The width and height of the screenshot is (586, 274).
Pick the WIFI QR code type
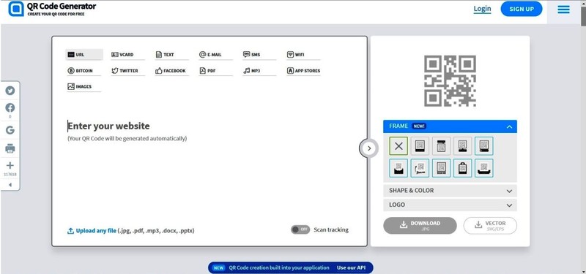303,54
